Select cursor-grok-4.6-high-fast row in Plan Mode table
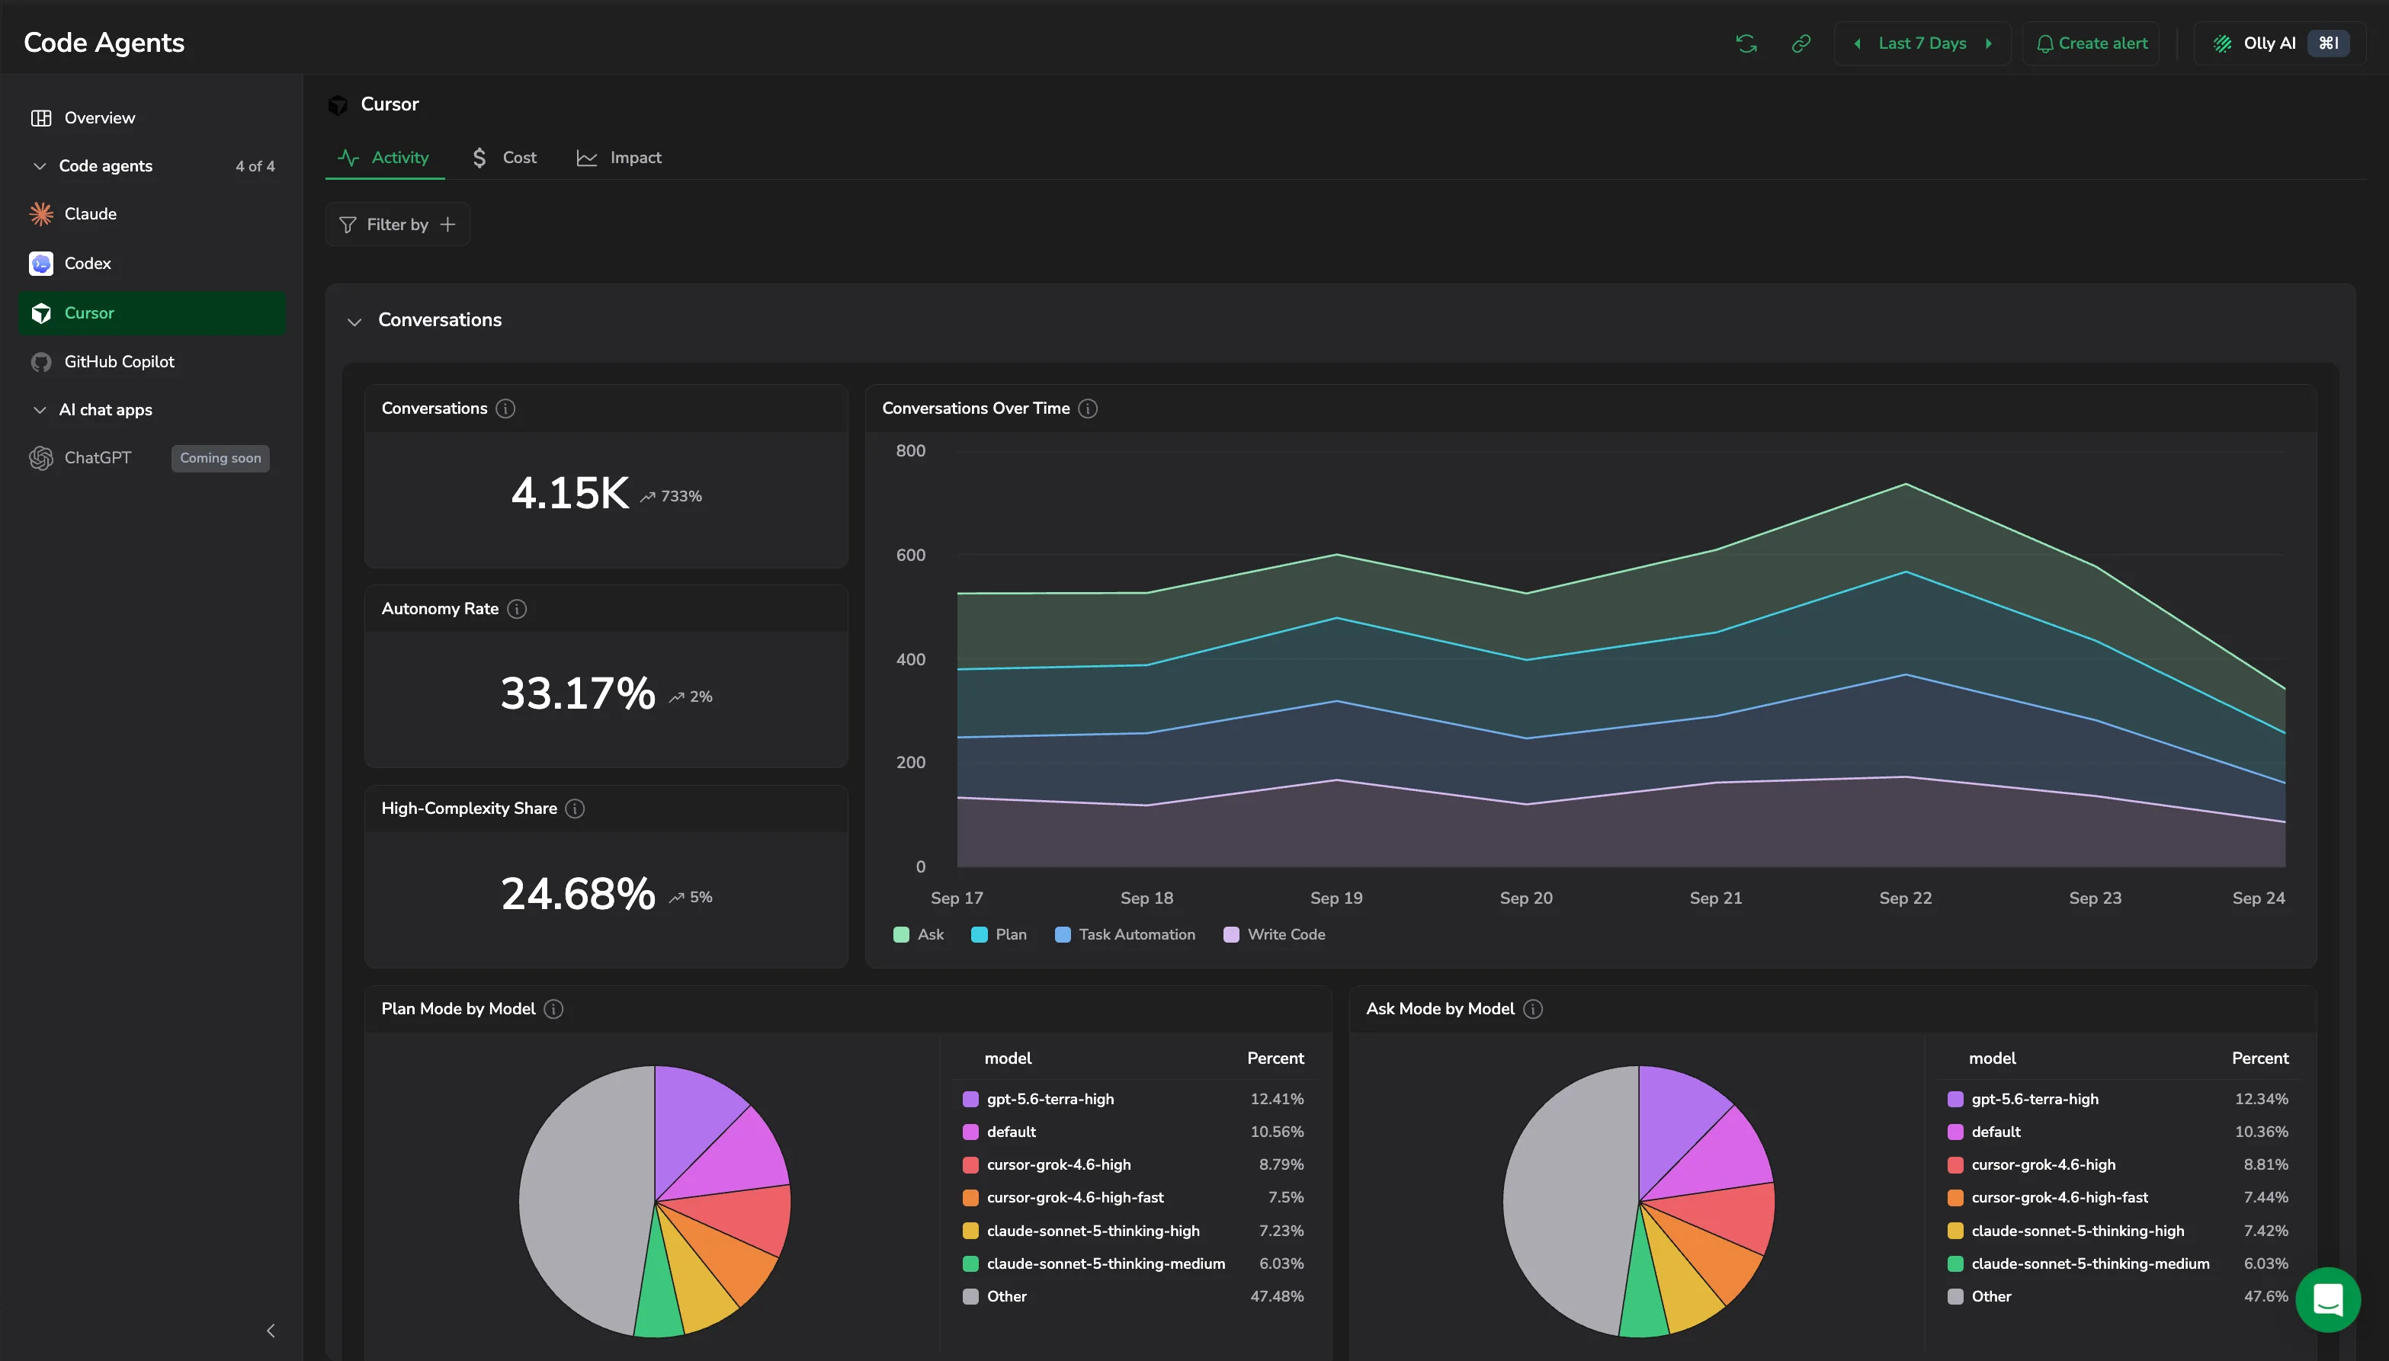This screenshot has width=2389, height=1361. click(x=1134, y=1197)
